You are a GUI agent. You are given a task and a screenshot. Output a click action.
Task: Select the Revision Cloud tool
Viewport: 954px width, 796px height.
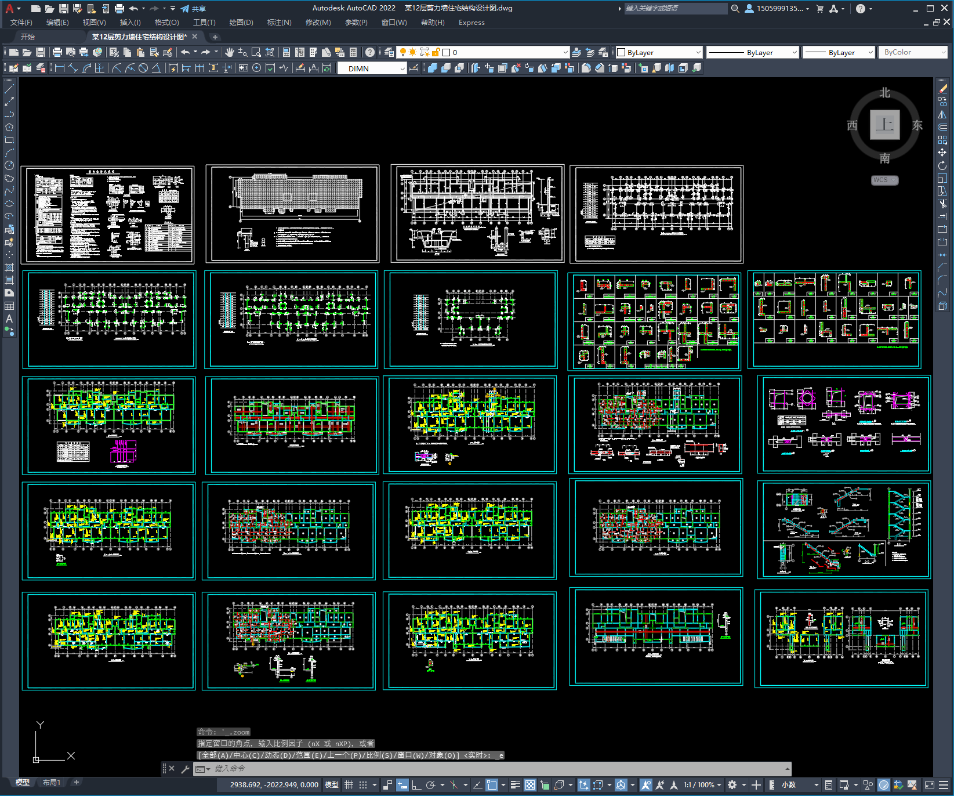pyautogui.click(x=9, y=178)
